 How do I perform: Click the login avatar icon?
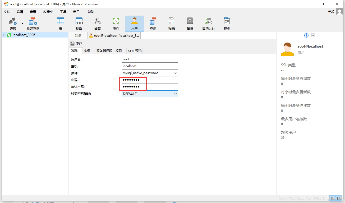pyautogui.click(x=339, y=12)
